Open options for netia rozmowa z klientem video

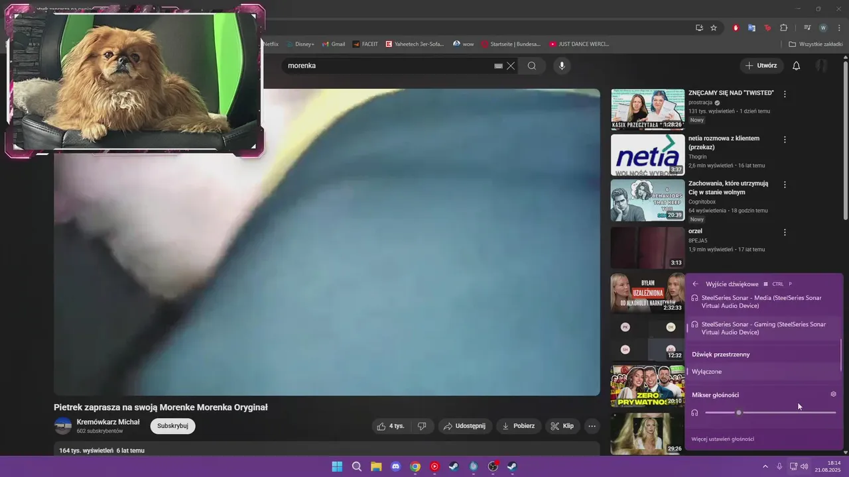click(x=785, y=140)
